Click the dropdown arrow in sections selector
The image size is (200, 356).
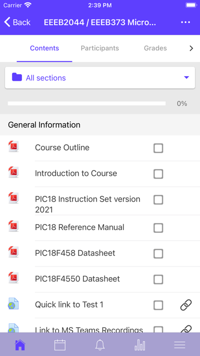tap(186, 78)
